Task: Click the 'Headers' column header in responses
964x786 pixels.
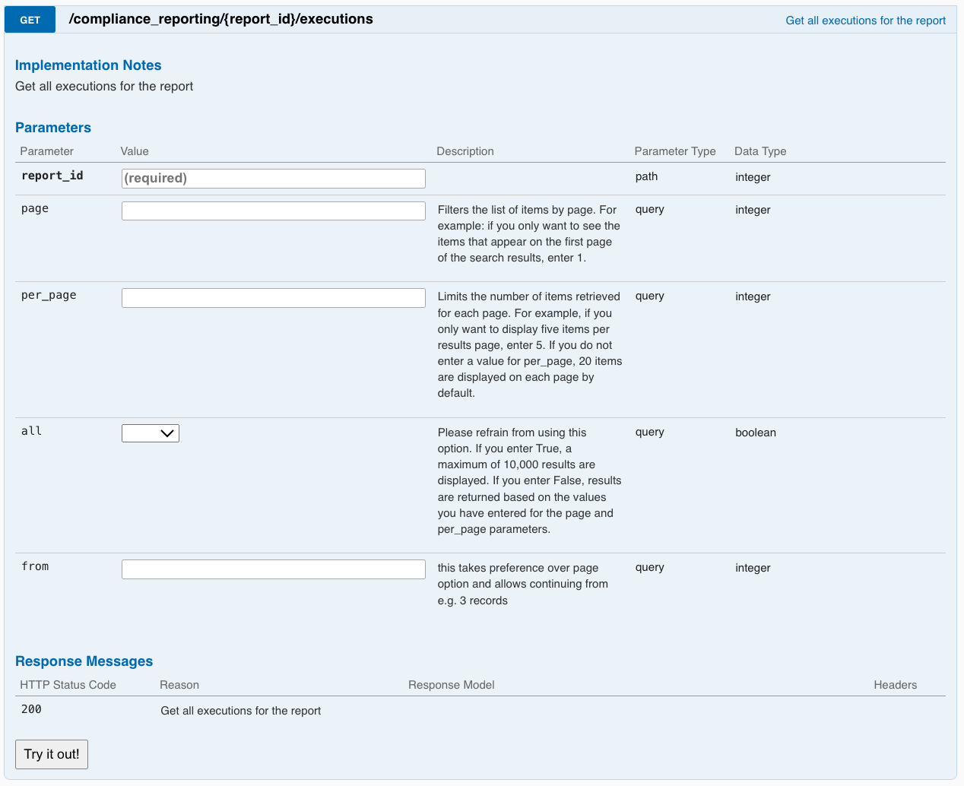Action: click(895, 685)
